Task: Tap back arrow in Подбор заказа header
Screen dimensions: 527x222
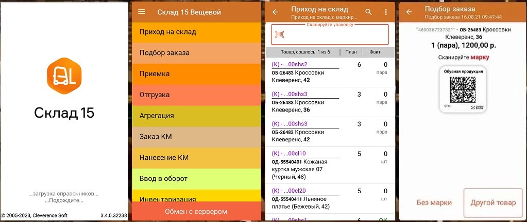Action: [x=409, y=12]
